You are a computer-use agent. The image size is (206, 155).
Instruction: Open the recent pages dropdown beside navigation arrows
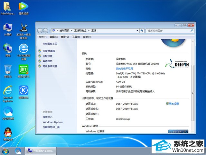coord(49,31)
